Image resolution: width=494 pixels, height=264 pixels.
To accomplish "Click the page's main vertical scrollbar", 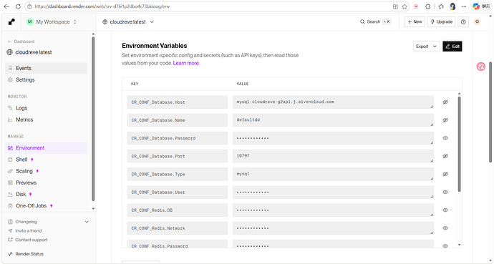I will tap(490, 112).
